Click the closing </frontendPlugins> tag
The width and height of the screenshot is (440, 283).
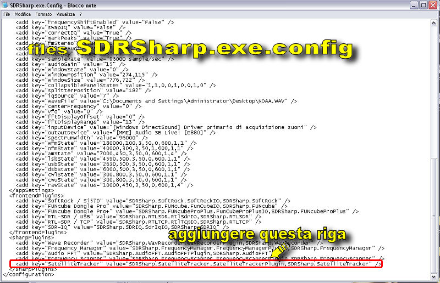coord(38,233)
